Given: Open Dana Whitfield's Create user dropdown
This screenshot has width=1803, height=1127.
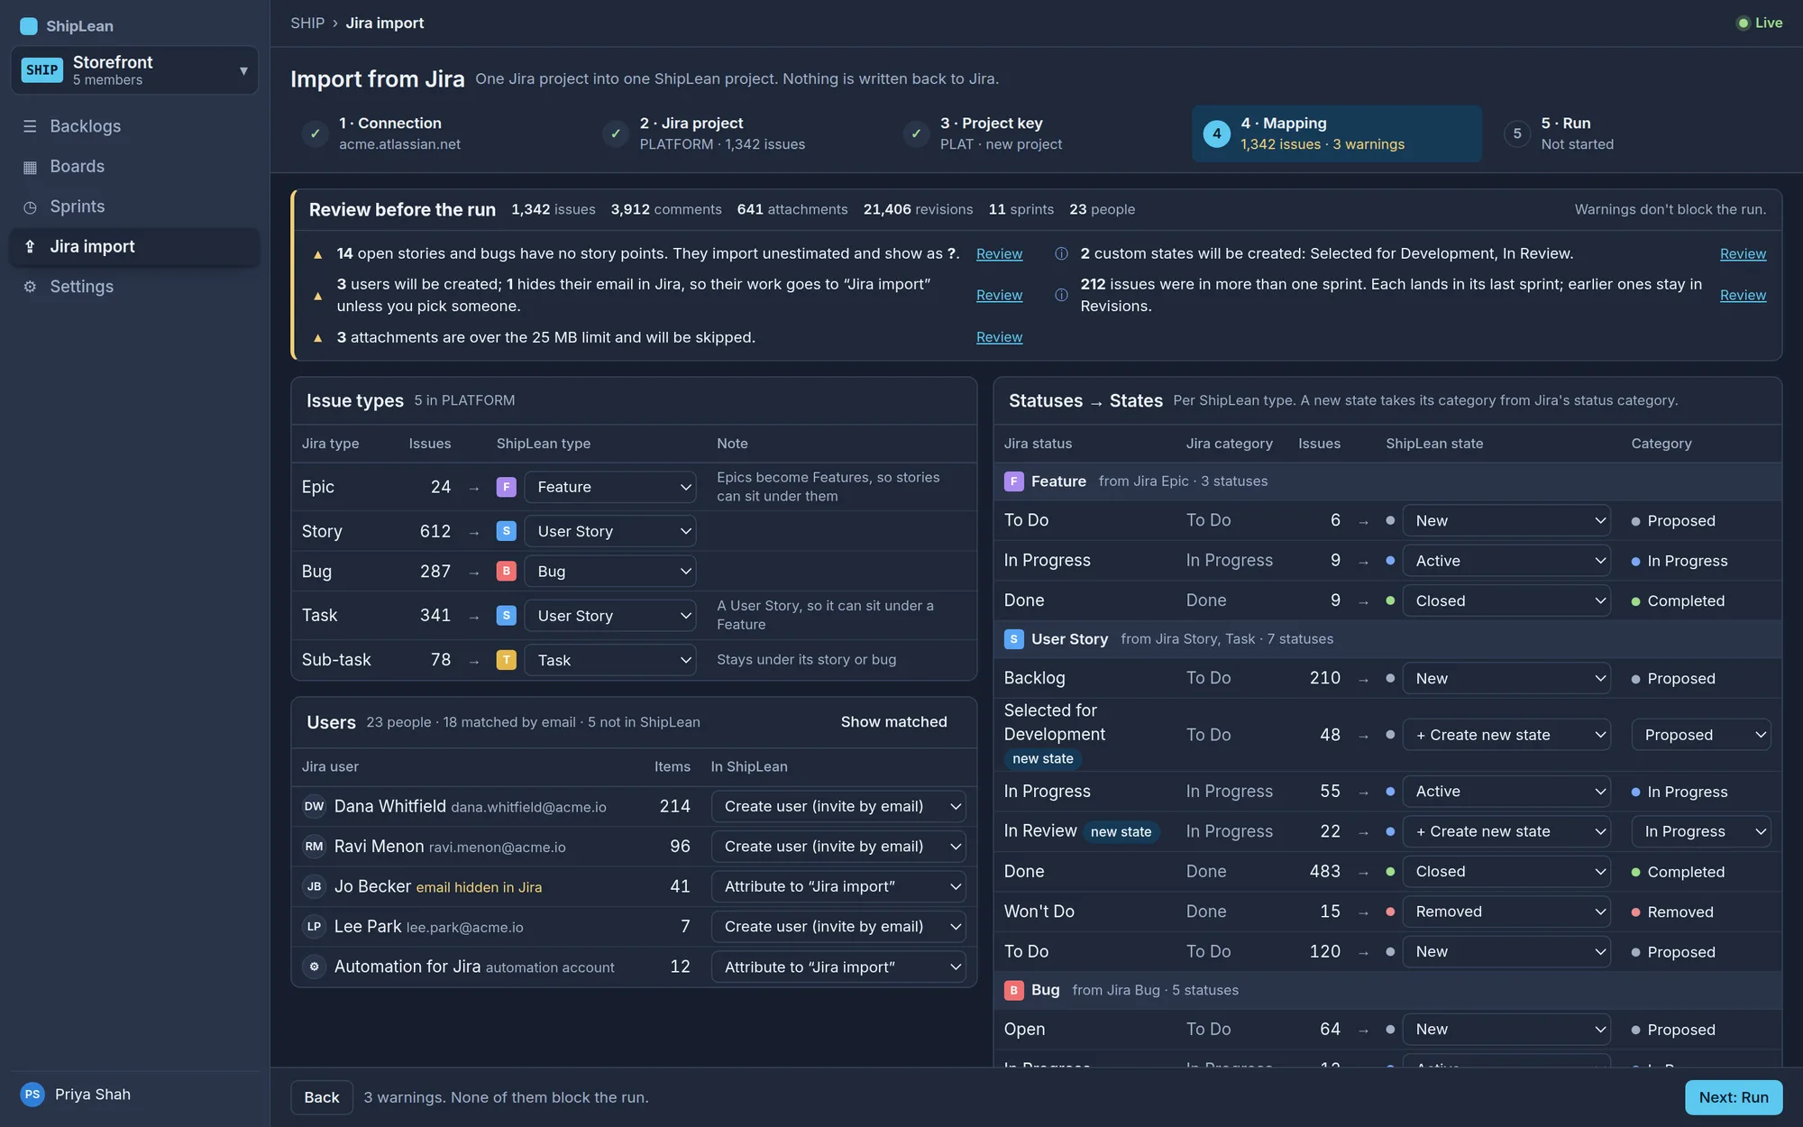Looking at the screenshot, I should pyautogui.click(x=837, y=807).
